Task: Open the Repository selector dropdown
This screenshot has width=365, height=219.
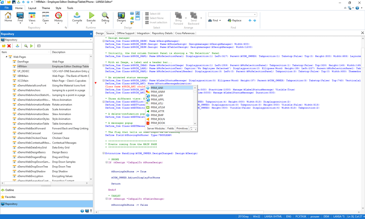Action: coord(90,40)
